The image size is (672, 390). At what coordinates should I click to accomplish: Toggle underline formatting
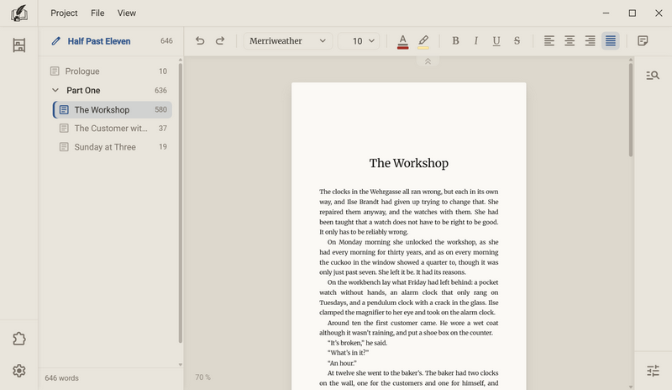[496, 40]
